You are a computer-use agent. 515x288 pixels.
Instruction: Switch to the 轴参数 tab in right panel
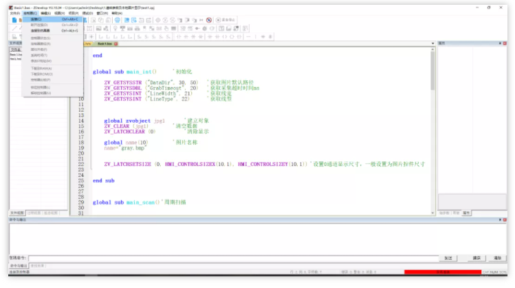tap(444, 213)
